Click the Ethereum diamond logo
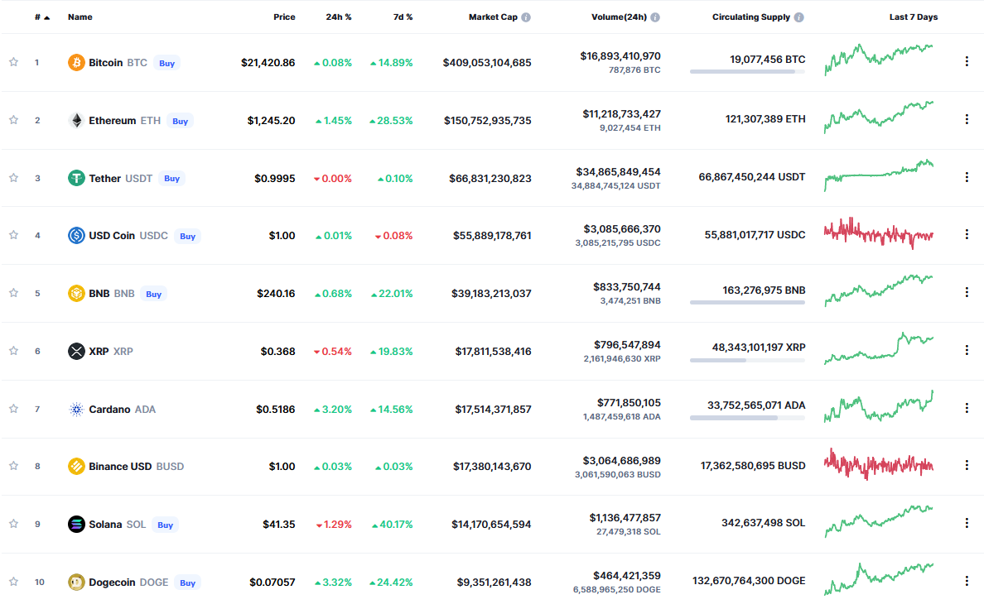The width and height of the screenshot is (984, 609). (x=76, y=121)
